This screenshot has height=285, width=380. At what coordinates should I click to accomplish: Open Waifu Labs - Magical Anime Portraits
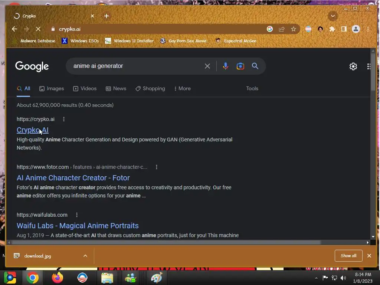coord(78,226)
